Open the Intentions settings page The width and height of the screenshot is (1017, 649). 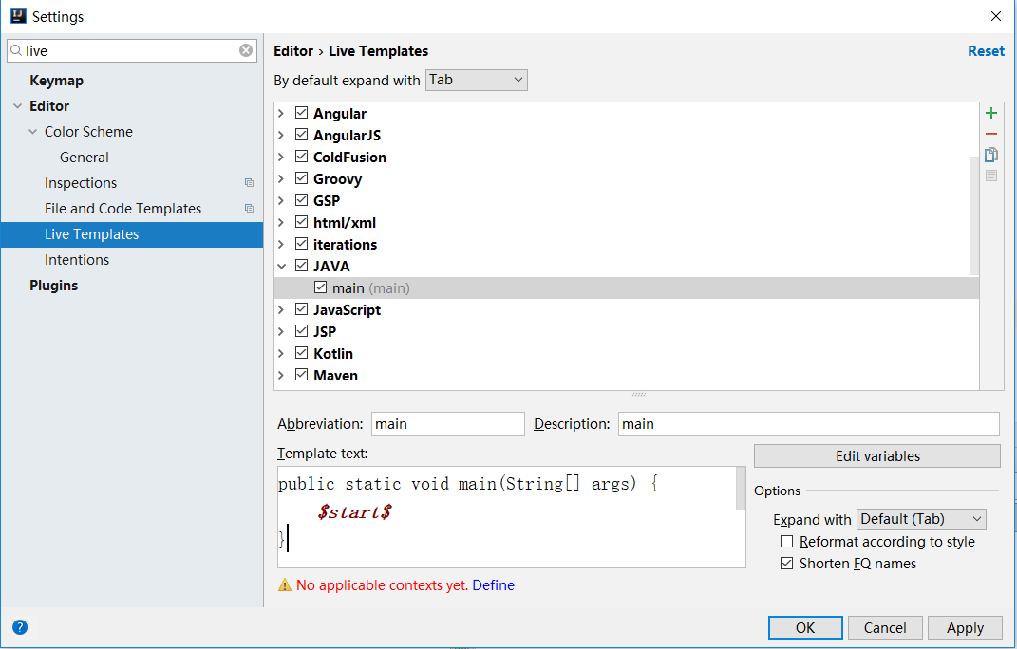coord(77,259)
